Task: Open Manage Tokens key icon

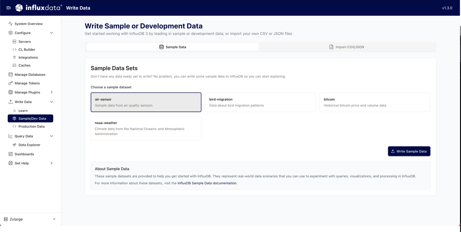Action: pyautogui.click(x=11, y=83)
